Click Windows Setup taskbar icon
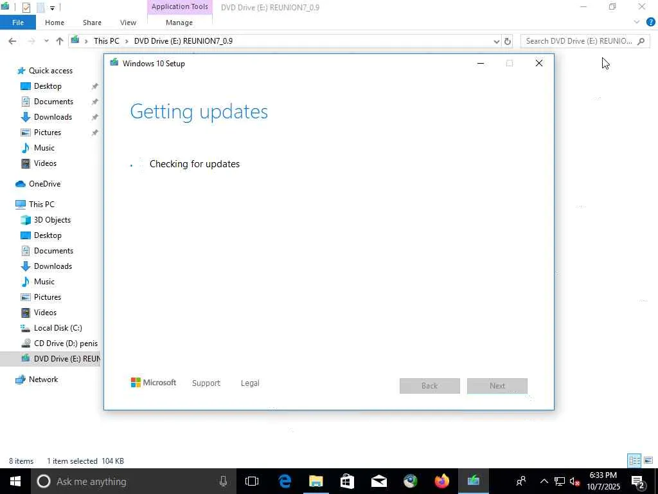The width and height of the screenshot is (658, 494). (474, 481)
